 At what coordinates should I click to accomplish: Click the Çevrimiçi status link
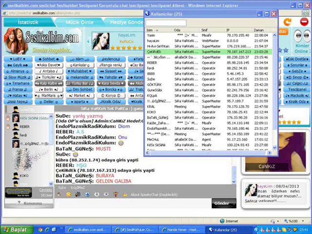[46, 190]
